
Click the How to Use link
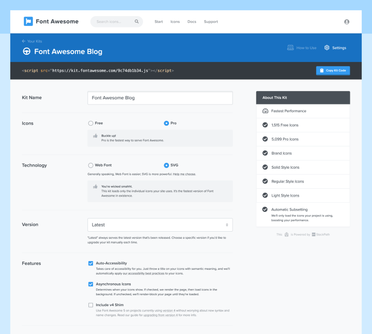[x=306, y=48]
